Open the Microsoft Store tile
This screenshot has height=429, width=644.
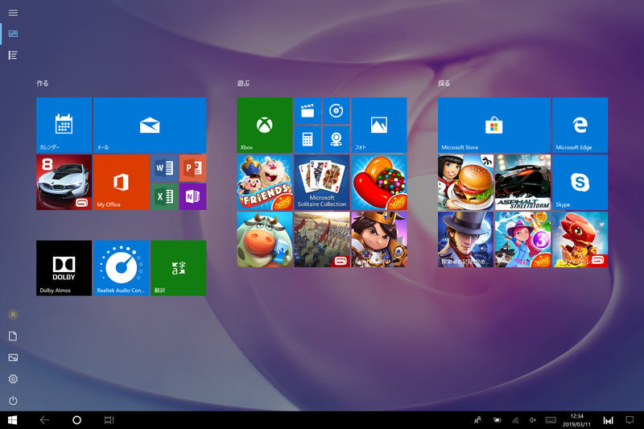click(494, 125)
